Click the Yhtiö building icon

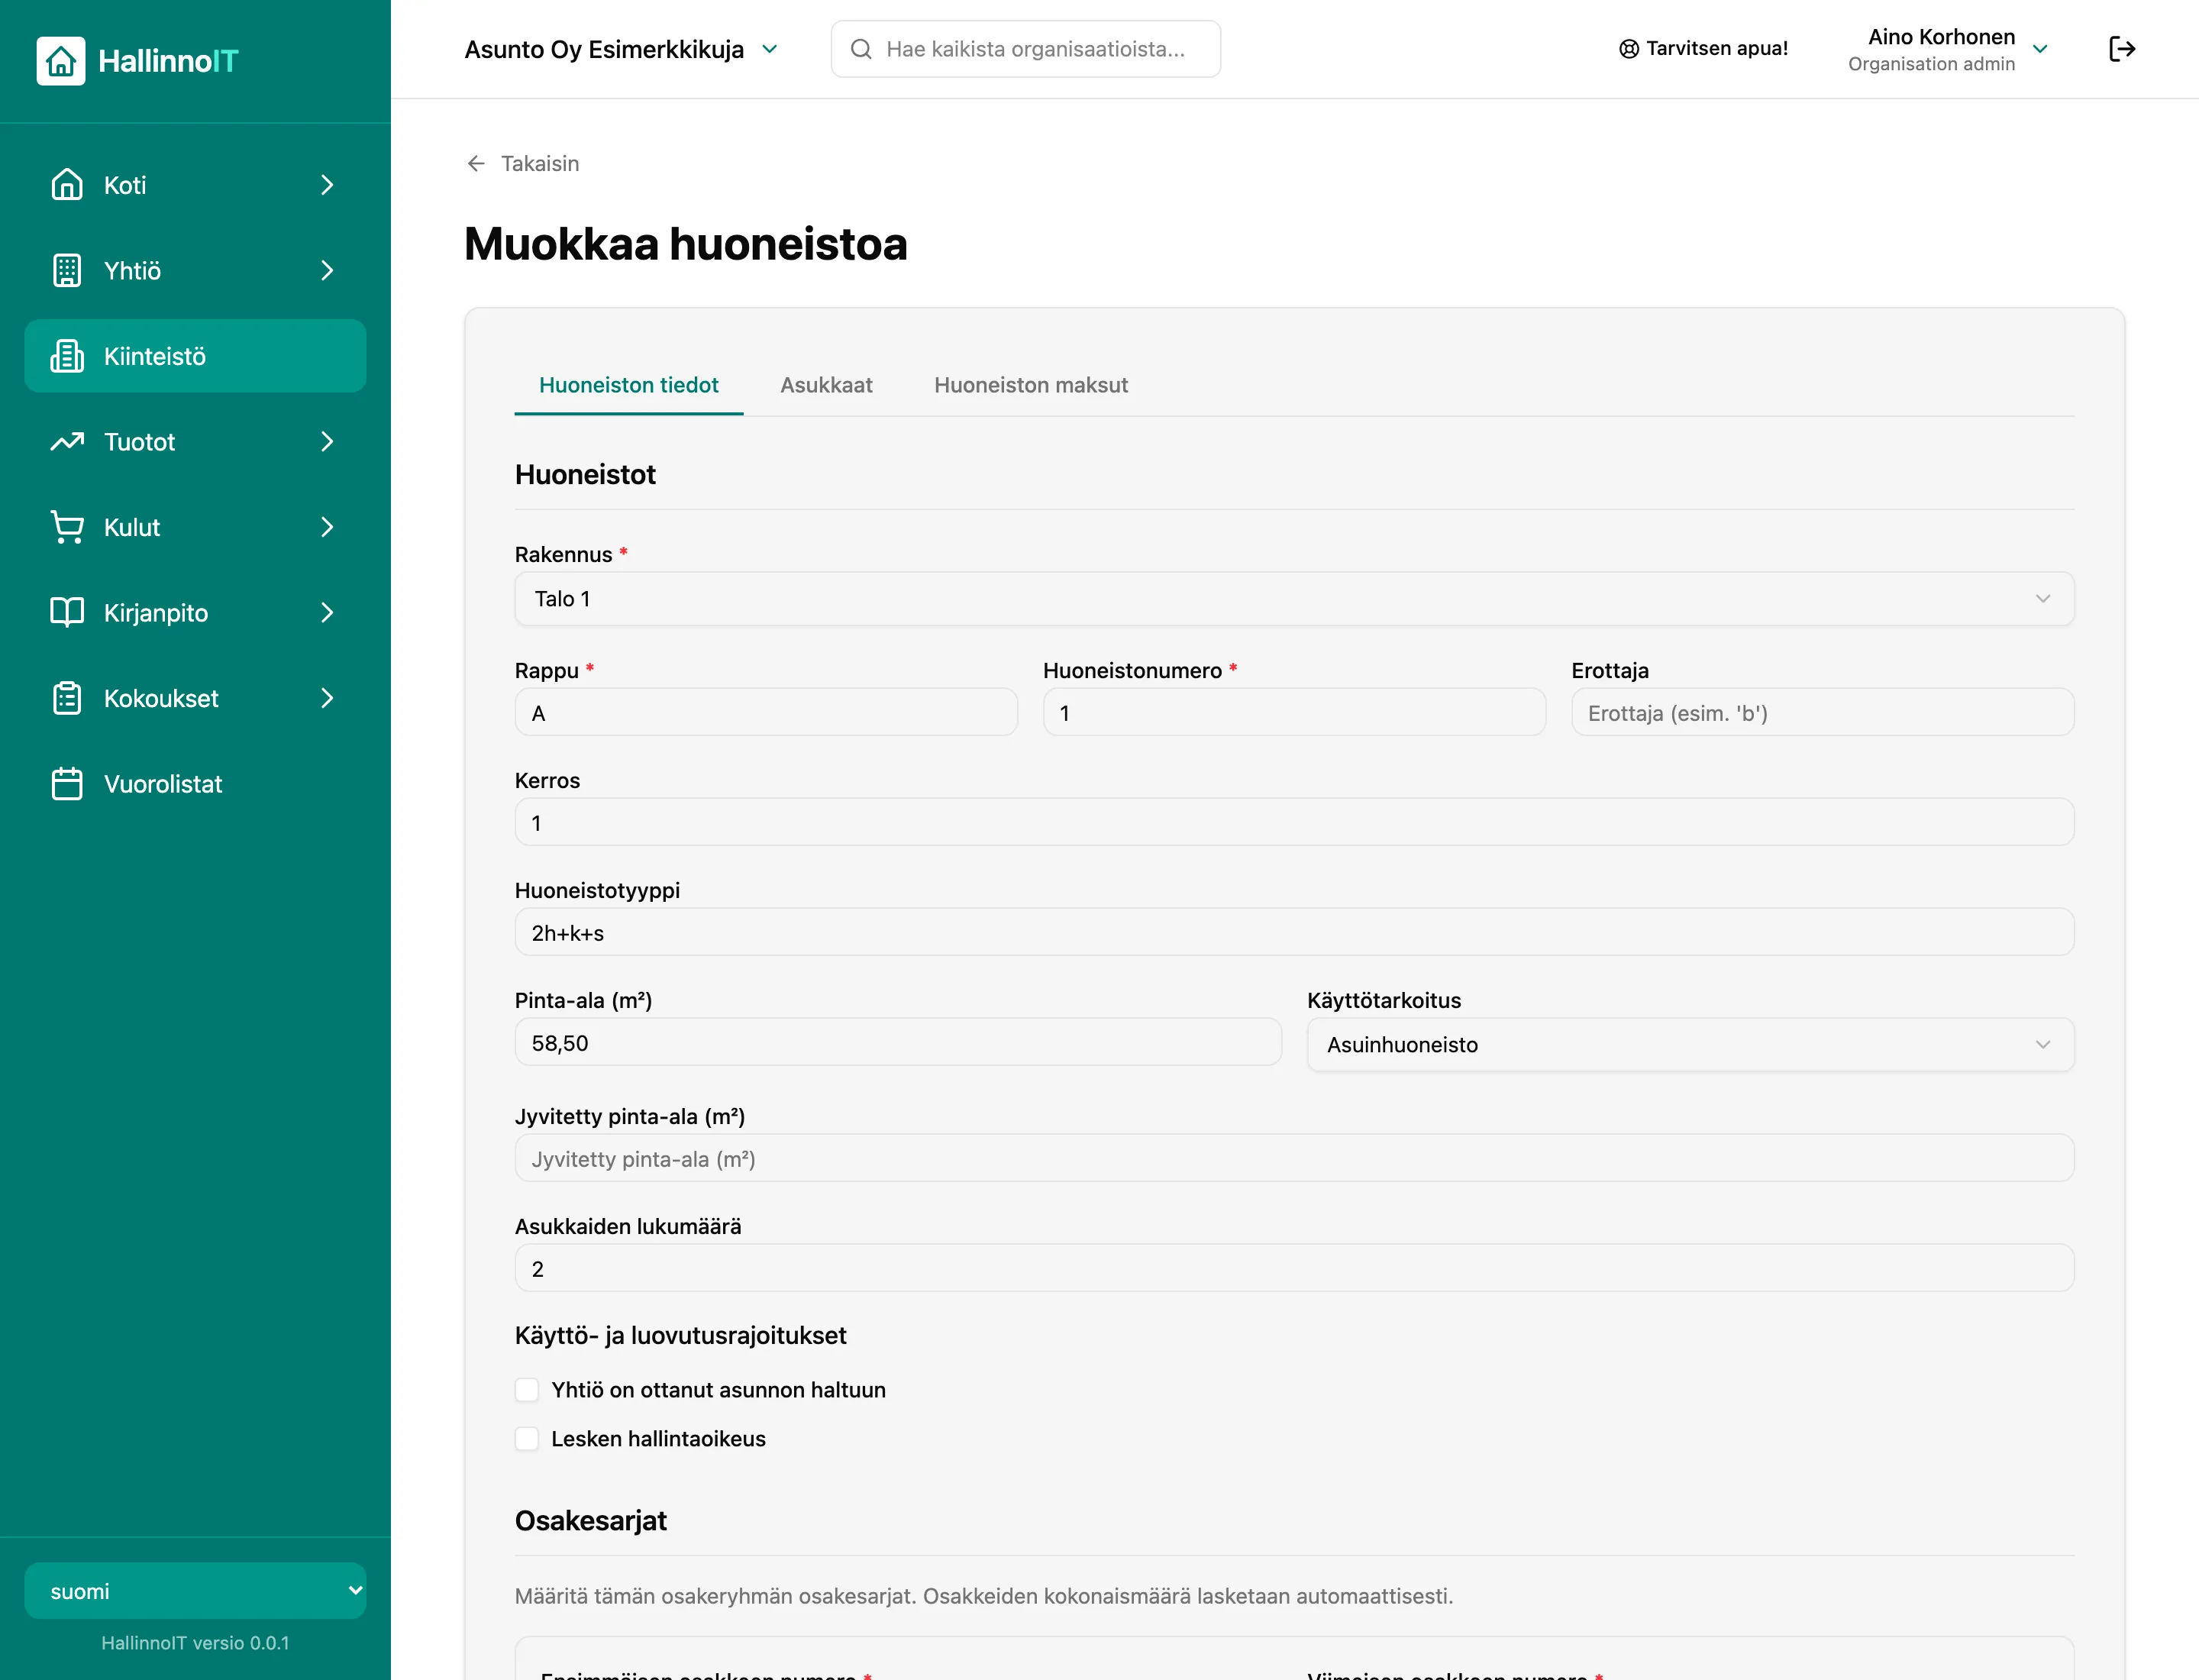click(x=67, y=270)
